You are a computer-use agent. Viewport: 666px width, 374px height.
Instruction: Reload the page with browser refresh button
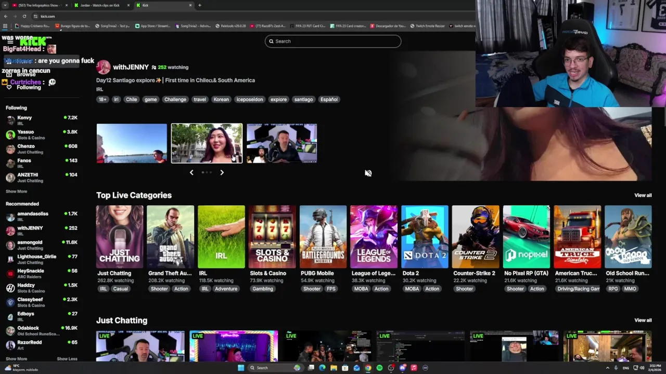[x=24, y=16]
